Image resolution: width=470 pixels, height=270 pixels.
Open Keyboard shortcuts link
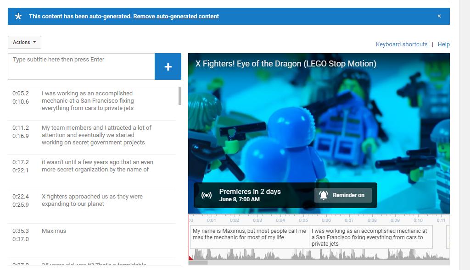pyautogui.click(x=402, y=44)
